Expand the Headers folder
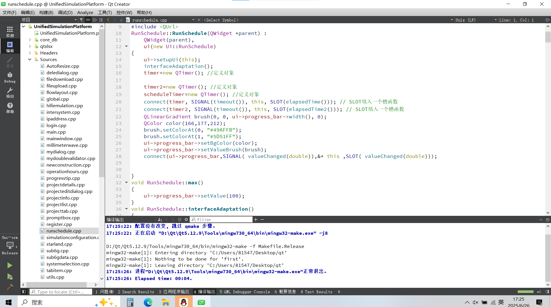This screenshot has height=307, width=551. pos(30,53)
